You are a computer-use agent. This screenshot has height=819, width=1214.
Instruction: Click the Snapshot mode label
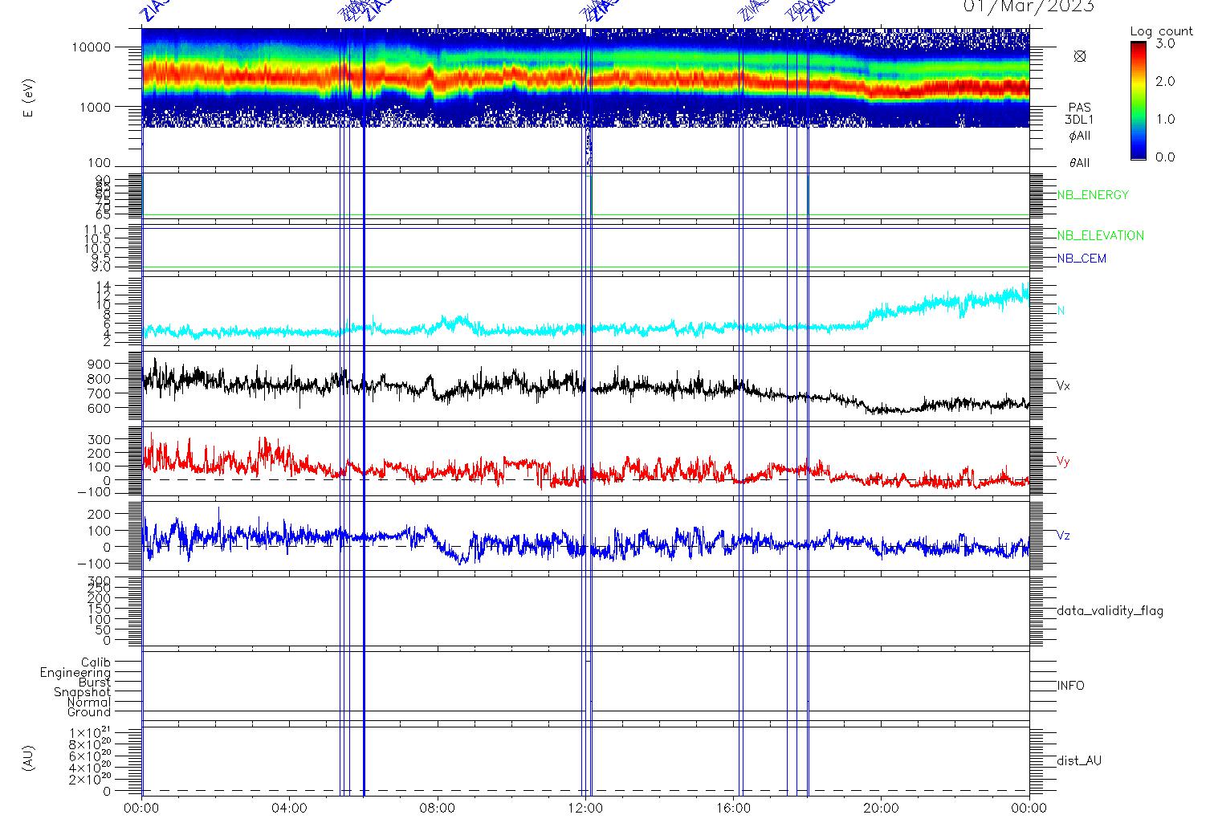tap(82, 692)
